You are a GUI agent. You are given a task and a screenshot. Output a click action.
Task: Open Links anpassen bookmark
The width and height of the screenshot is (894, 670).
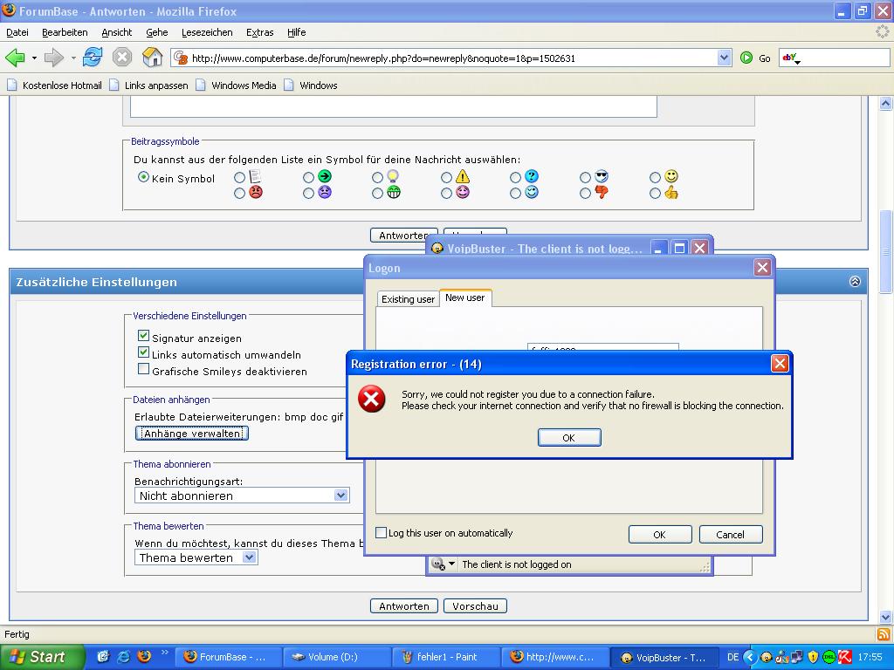(x=148, y=85)
